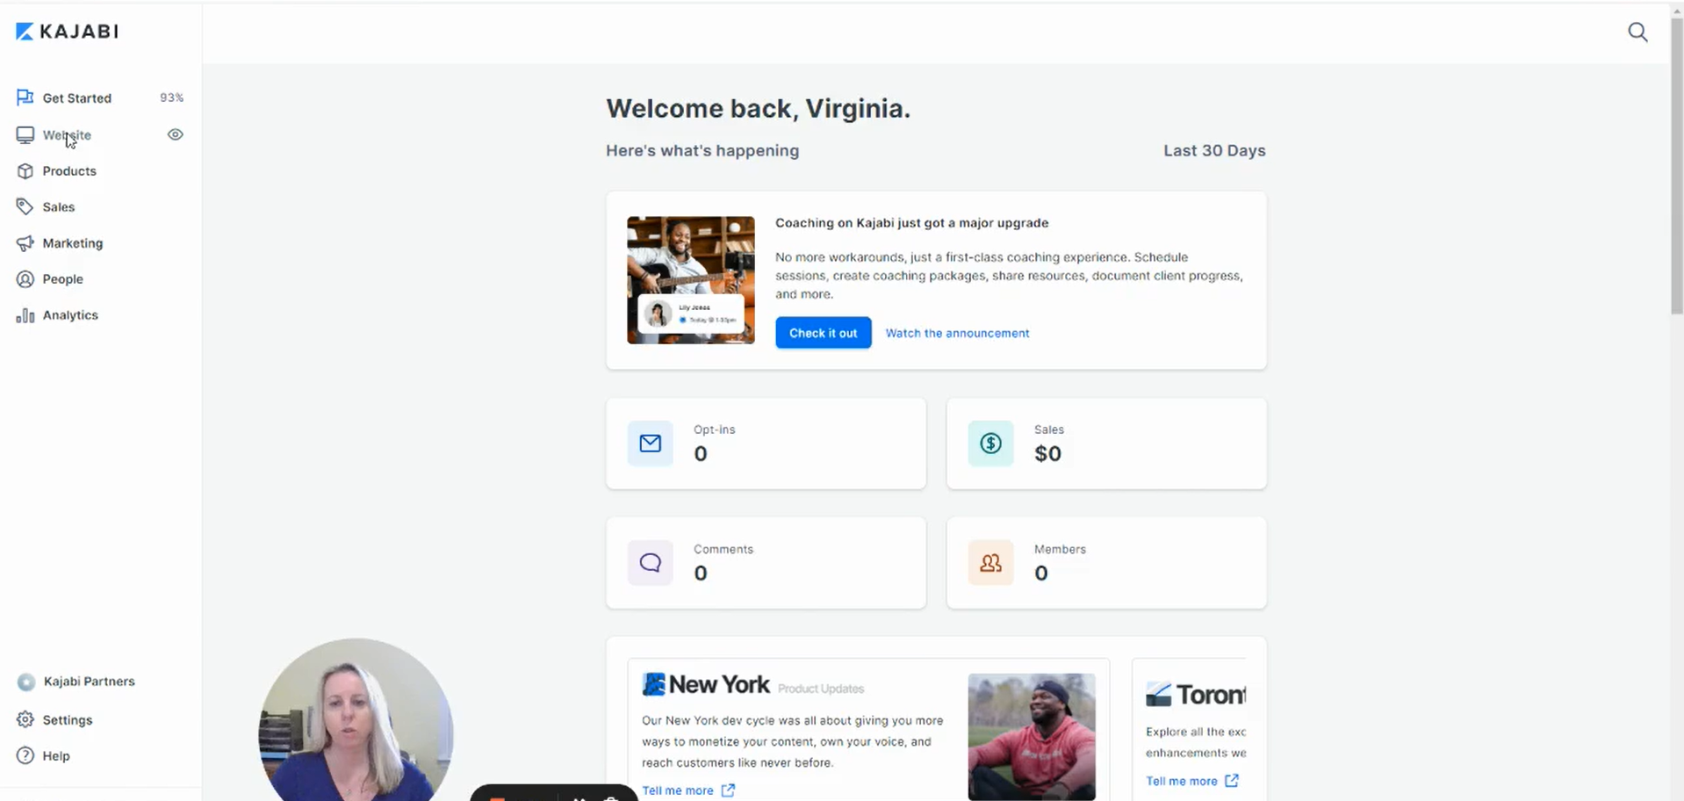Click the Kajabi logo
This screenshot has width=1684, height=801.
click(67, 32)
